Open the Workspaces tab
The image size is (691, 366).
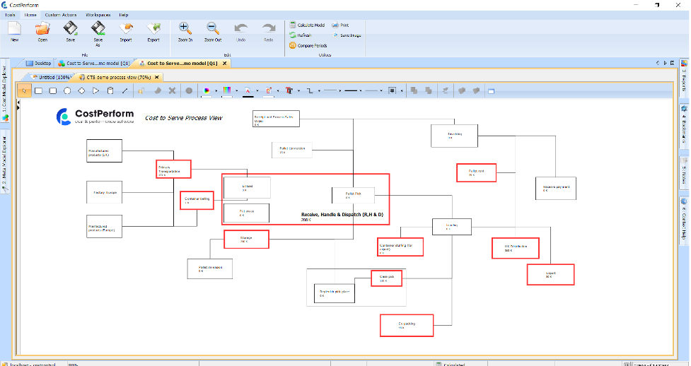(x=98, y=15)
